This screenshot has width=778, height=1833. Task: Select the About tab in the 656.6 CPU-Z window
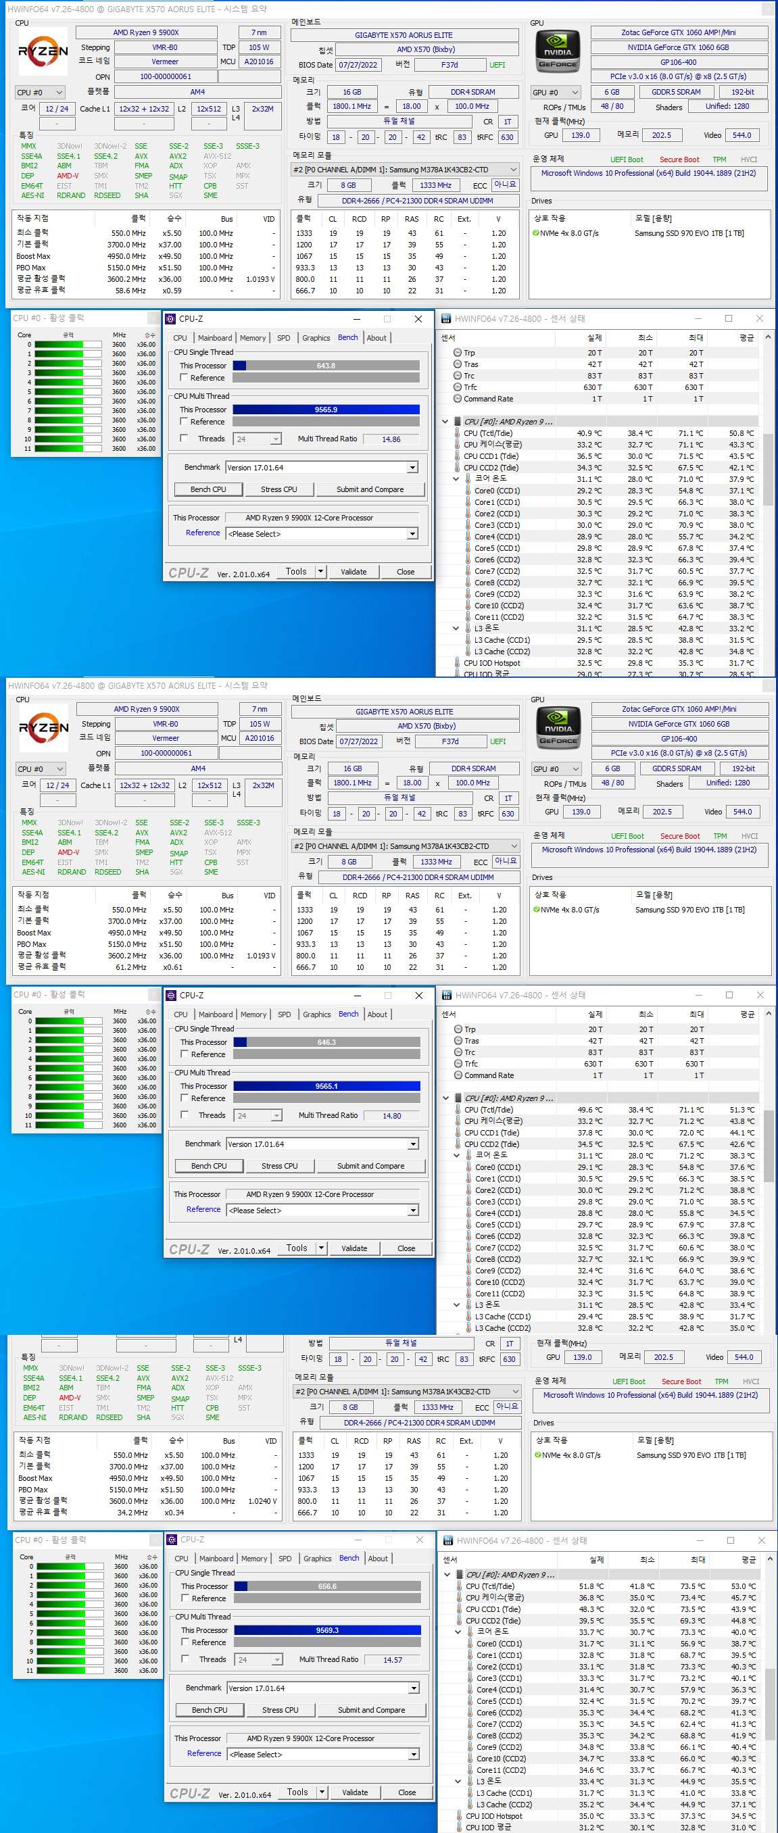tap(378, 1559)
